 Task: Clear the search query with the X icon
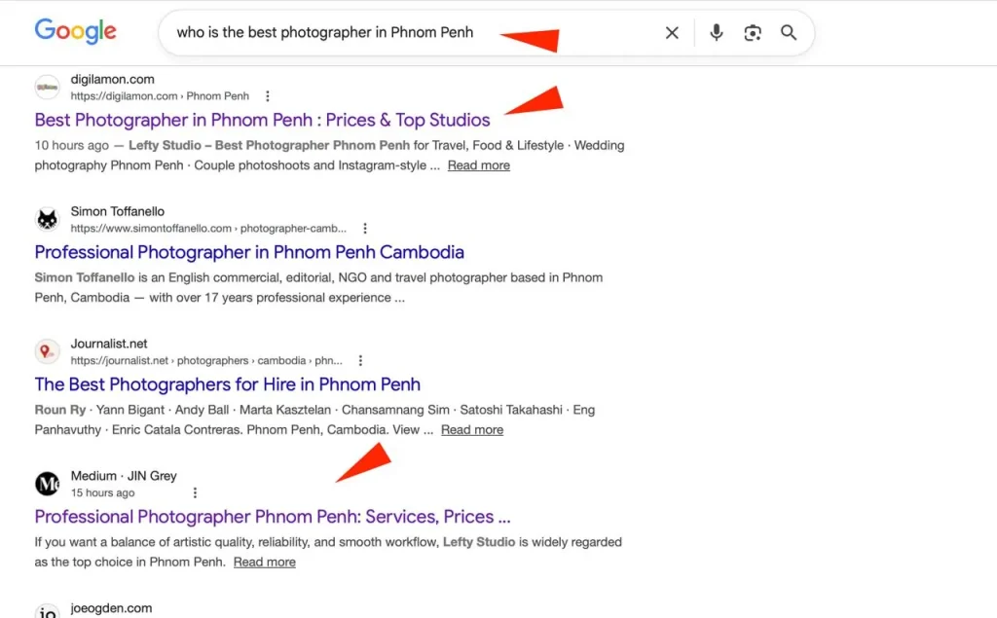coord(672,32)
